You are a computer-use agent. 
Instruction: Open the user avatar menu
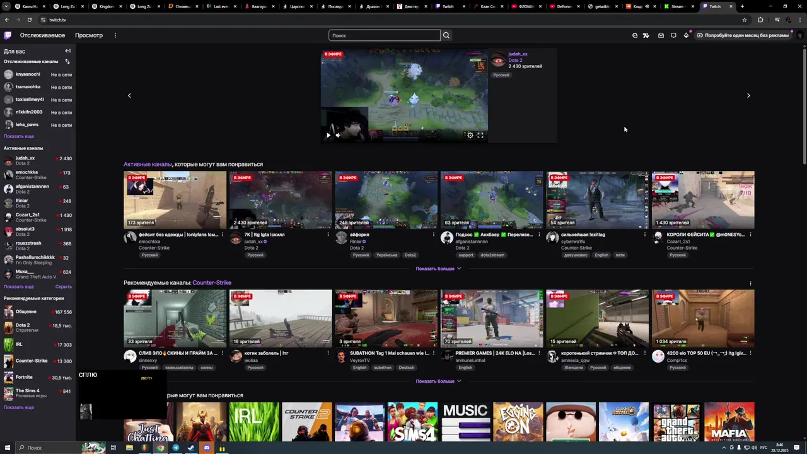(x=800, y=35)
